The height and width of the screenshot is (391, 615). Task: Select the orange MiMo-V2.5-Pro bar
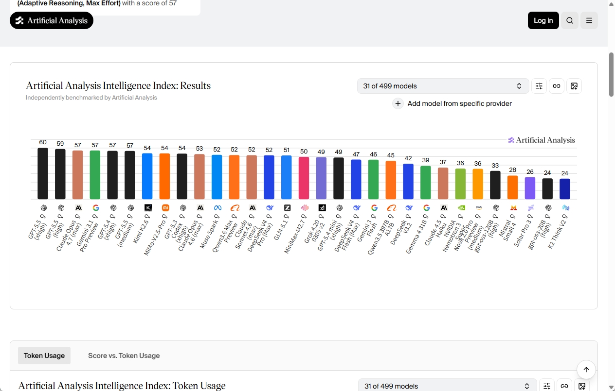164,176
